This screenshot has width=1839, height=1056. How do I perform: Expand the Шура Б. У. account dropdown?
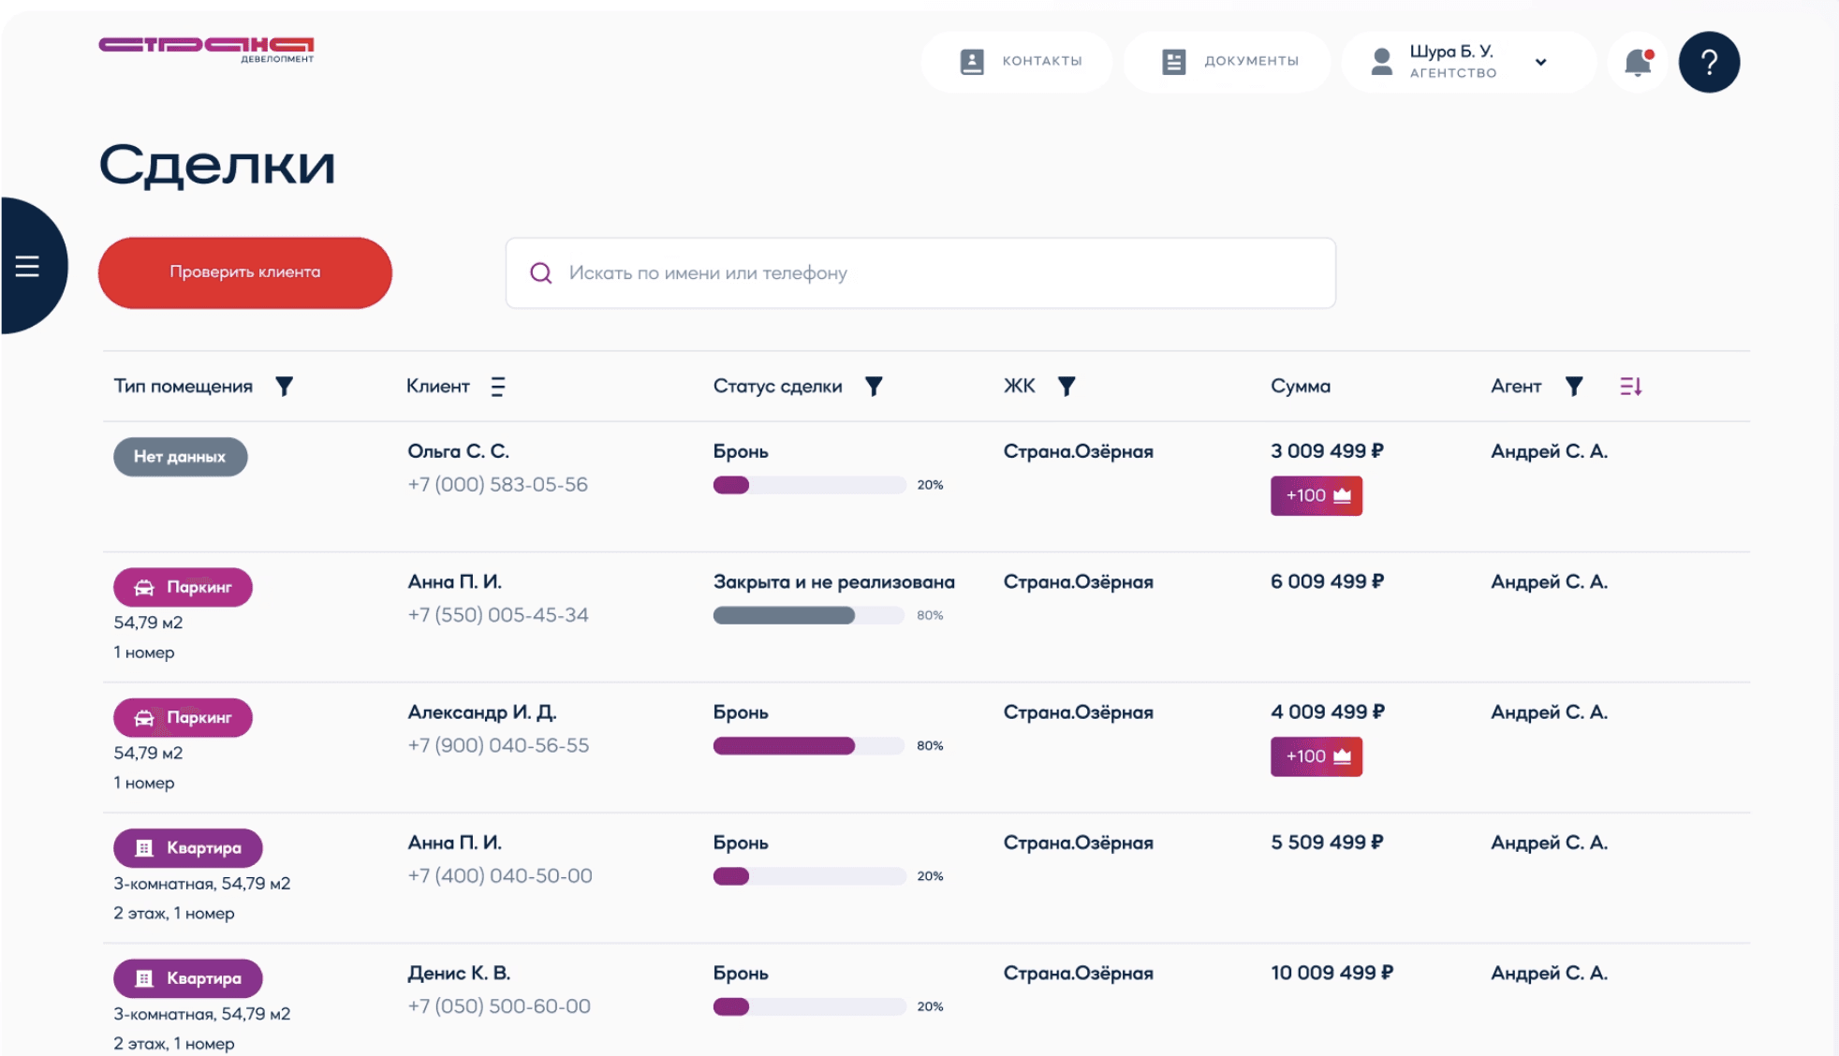1540,63
